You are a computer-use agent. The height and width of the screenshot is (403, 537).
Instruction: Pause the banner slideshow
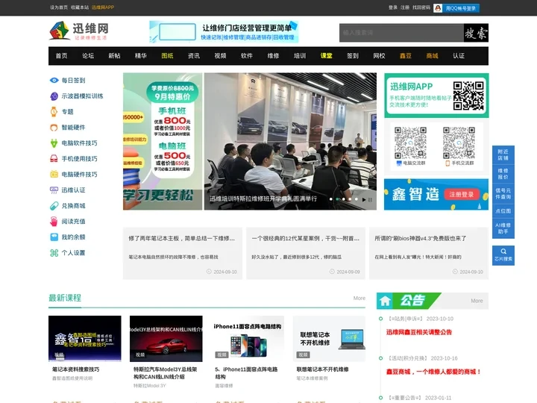click(370, 199)
